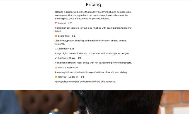Viewport: 189px width, 114px height.
Task: Click the Blade & Bristle intro paragraph
Action: 93,15
